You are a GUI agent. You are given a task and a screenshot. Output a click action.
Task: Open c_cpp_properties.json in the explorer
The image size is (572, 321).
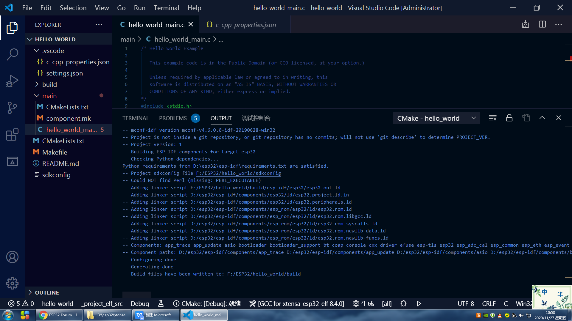[x=69, y=62]
